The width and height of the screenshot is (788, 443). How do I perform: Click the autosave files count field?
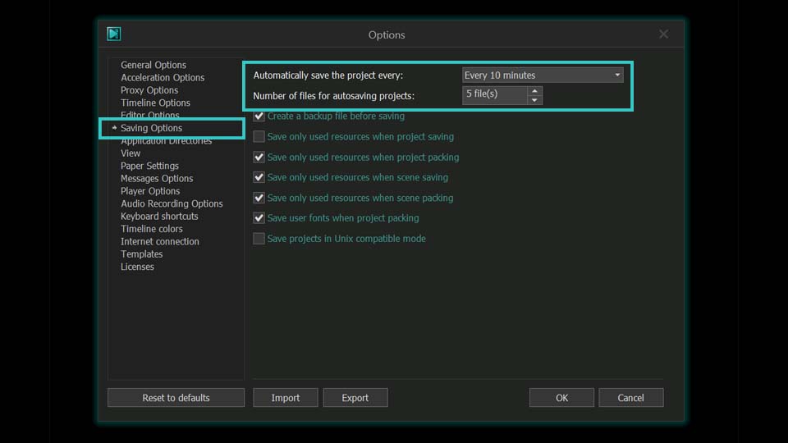pos(494,94)
